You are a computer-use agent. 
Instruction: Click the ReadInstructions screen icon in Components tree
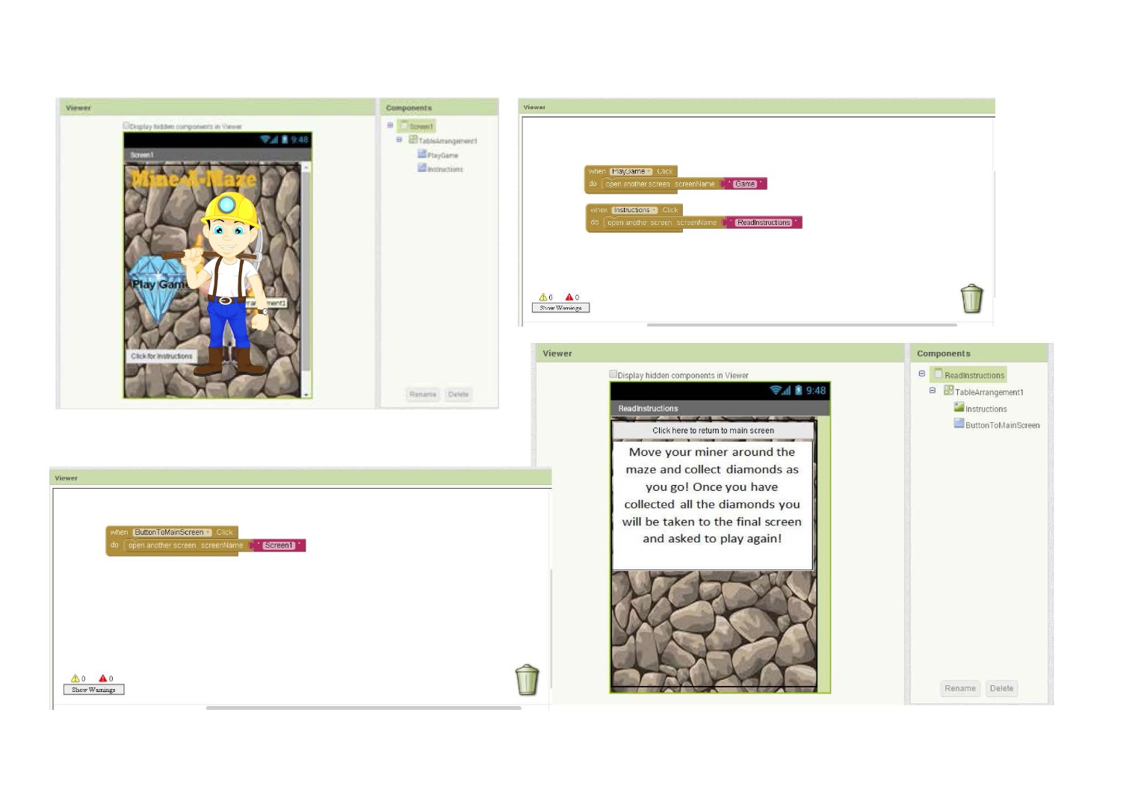939,374
